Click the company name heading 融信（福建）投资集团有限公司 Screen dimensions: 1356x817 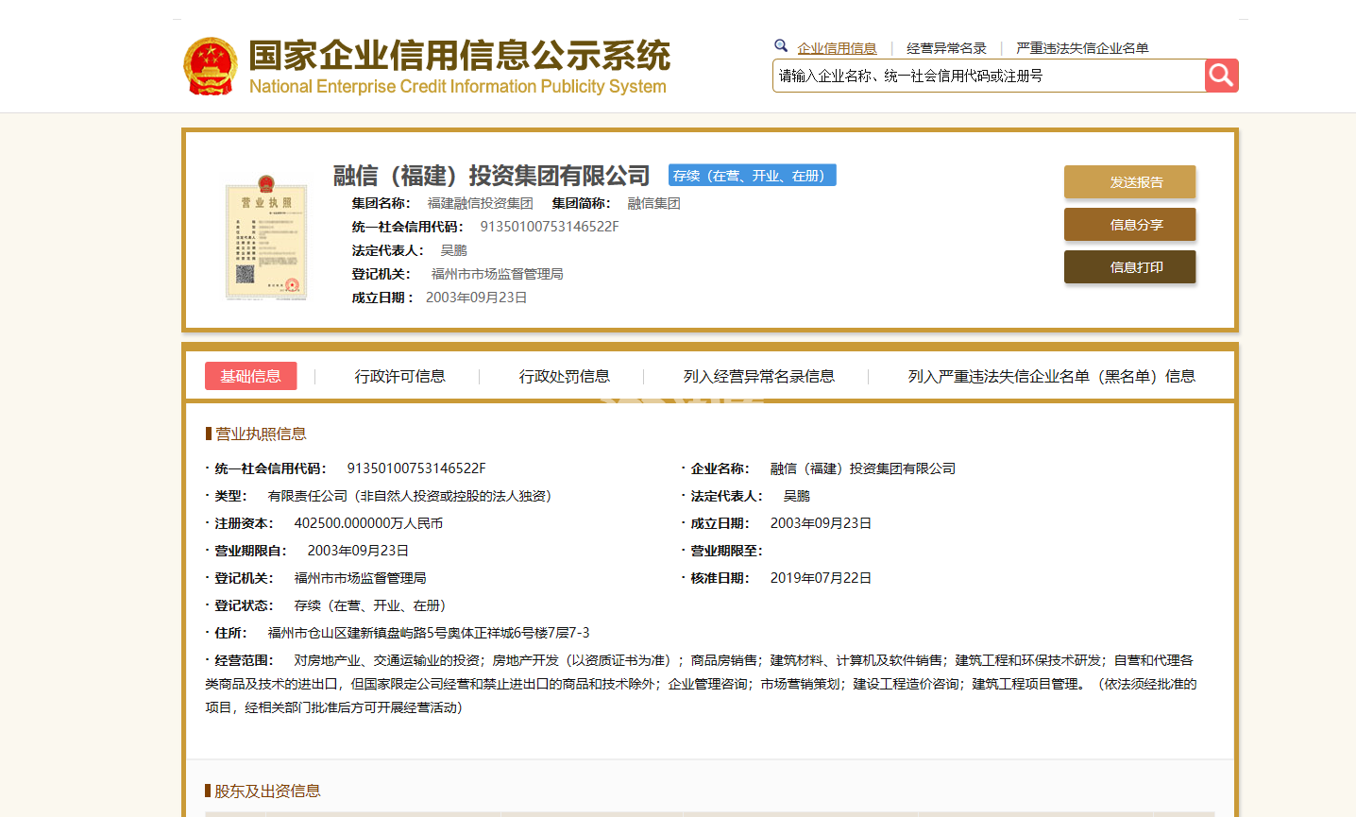pyautogui.click(x=491, y=176)
